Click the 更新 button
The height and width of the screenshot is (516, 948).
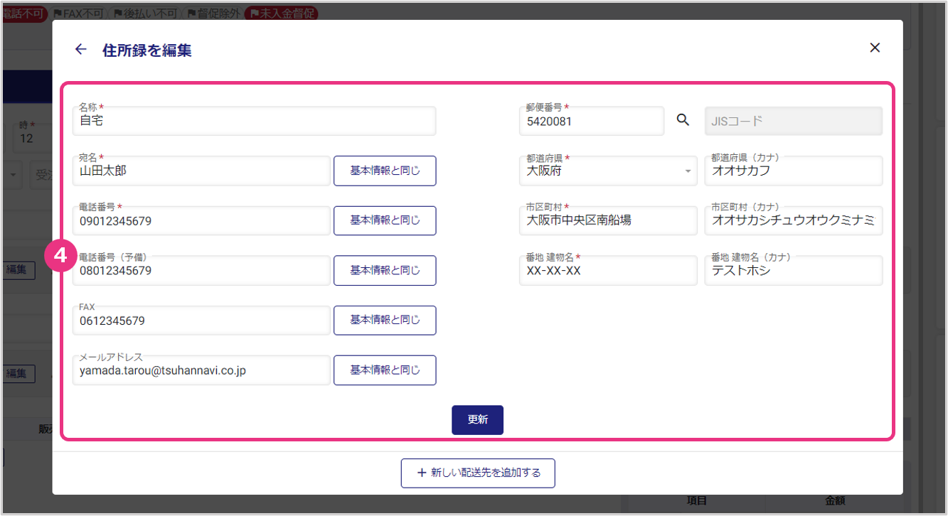(477, 419)
